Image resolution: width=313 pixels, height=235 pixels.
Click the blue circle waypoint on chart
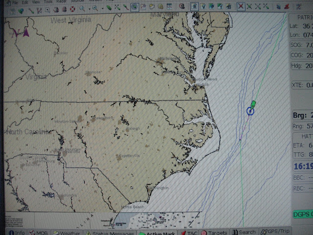[250, 111]
